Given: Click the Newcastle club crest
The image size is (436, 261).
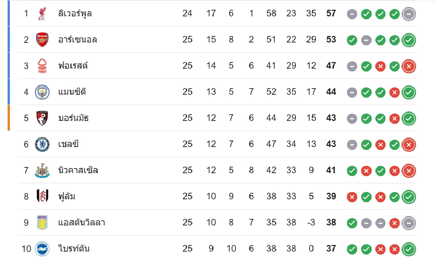Looking at the screenshot, I should (x=42, y=170).
